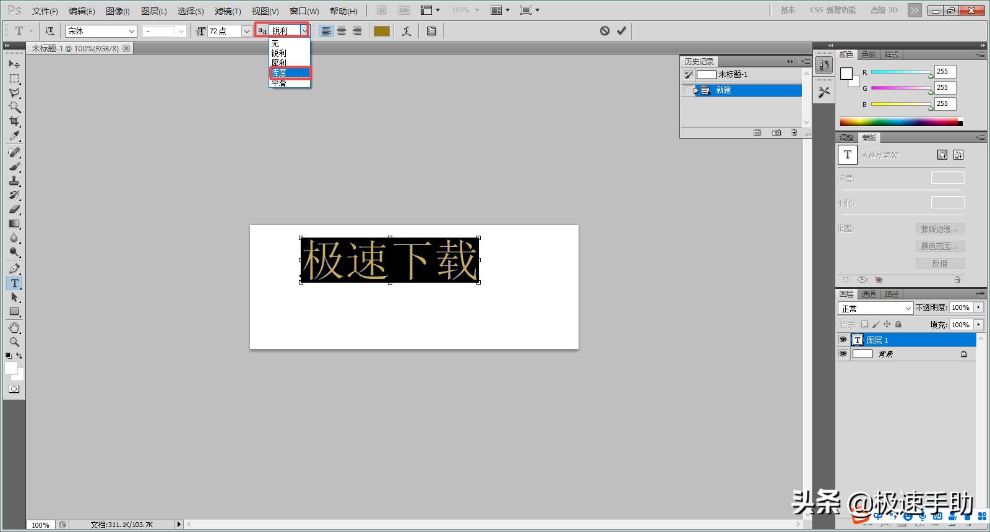990x532 pixels.
Task: Select the Blur tool
Action: [x=14, y=238]
